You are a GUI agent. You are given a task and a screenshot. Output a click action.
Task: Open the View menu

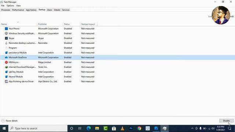[18, 5]
